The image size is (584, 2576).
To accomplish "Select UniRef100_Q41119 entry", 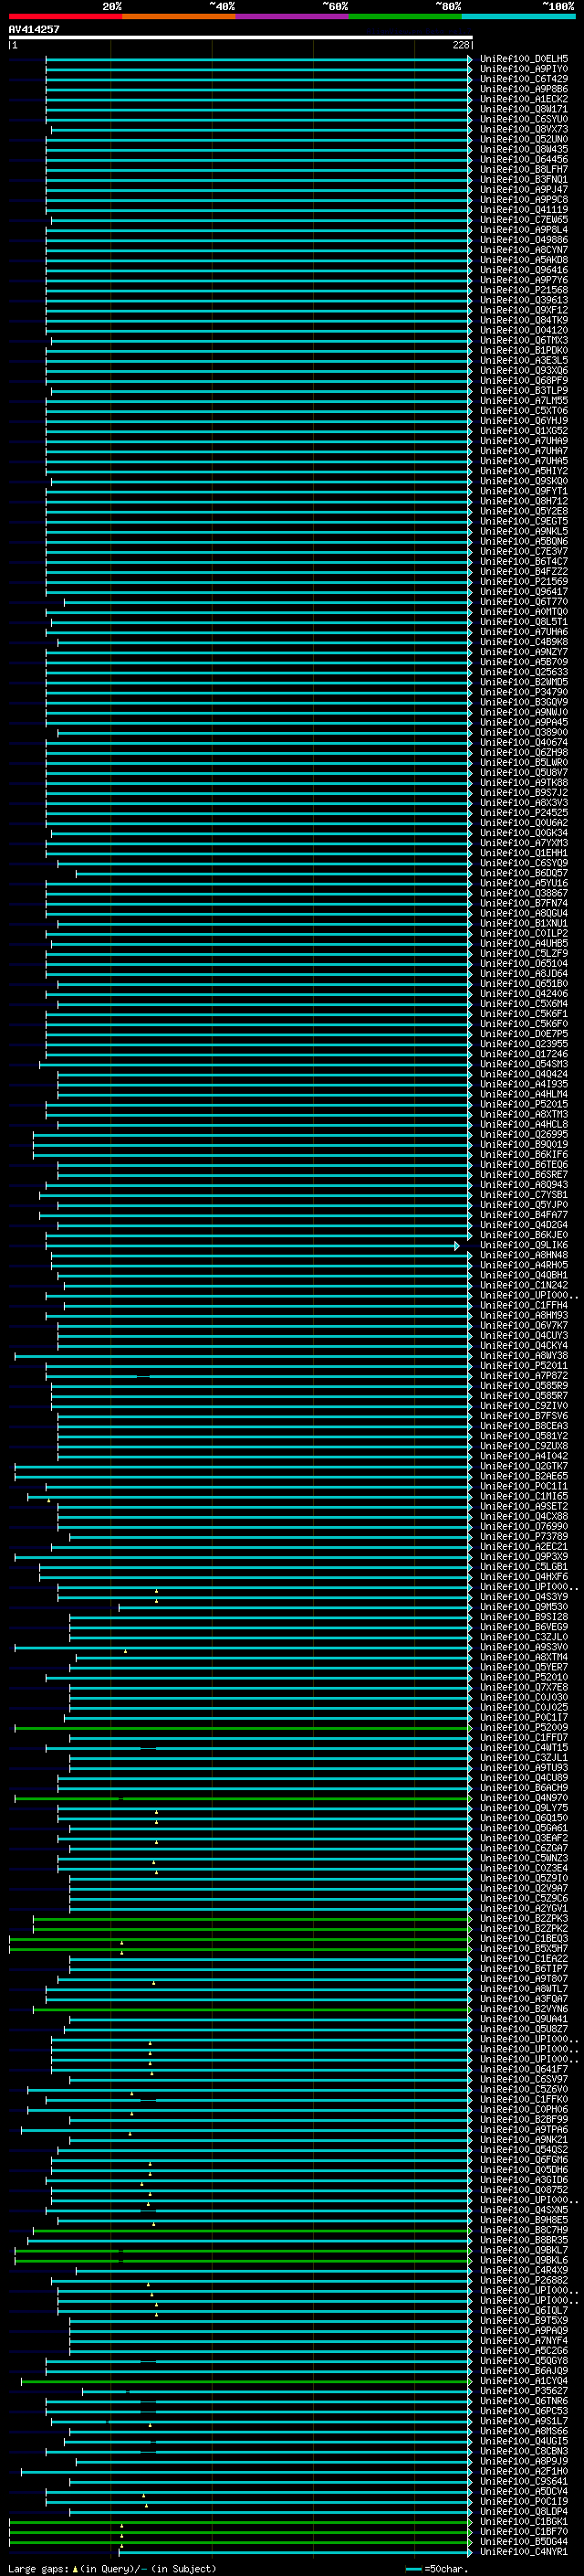I will (x=523, y=210).
